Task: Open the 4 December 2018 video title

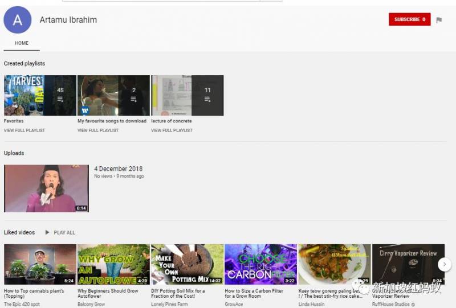Action: [x=118, y=169]
